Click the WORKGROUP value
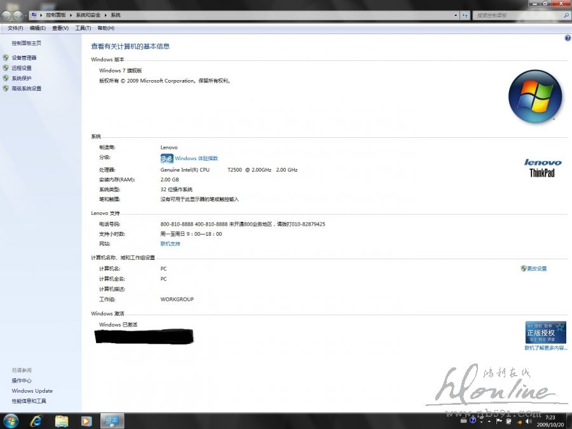This screenshot has width=572, height=429. click(177, 299)
